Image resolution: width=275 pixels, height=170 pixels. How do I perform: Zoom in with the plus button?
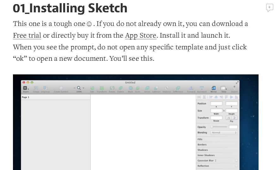(83, 88)
